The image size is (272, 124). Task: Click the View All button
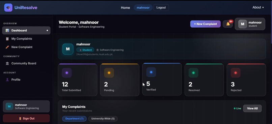(x=252, y=108)
